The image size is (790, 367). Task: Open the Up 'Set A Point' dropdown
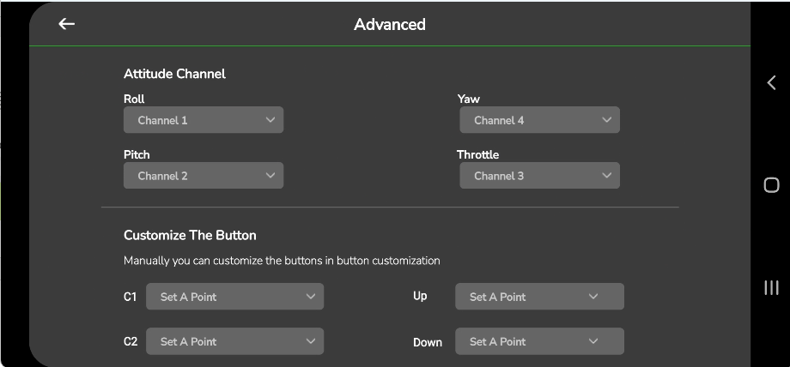click(538, 297)
